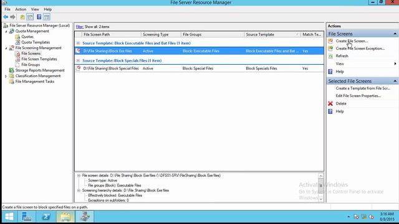Select Quota Templates in the tree
The height and width of the screenshot is (224, 399).
click(x=36, y=42)
